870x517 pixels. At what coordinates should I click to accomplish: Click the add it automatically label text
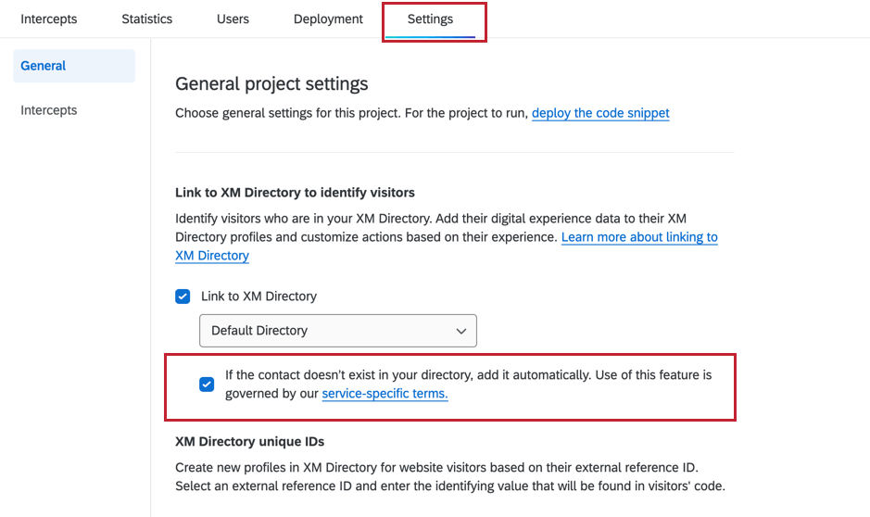(468, 384)
